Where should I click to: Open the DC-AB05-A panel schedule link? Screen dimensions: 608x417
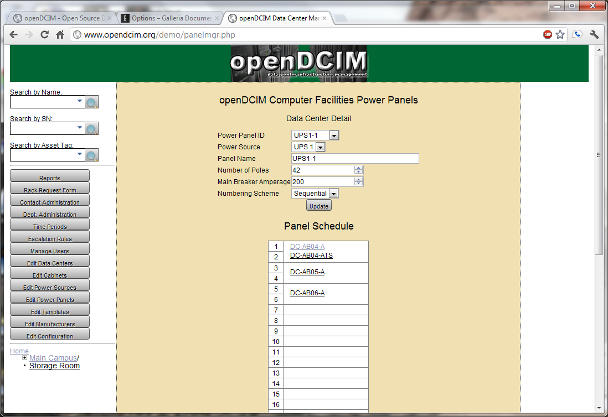coord(307,272)
